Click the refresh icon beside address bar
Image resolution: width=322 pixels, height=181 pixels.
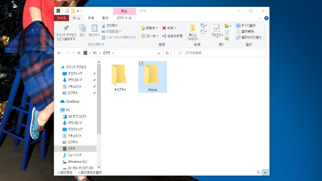167,53
